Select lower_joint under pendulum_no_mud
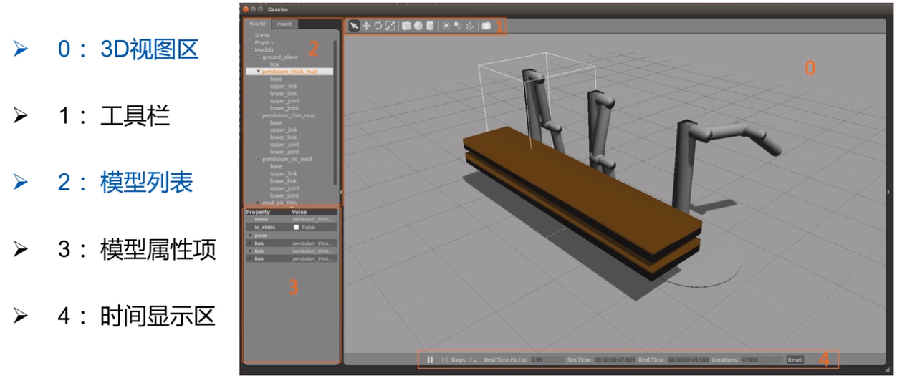Image resolution: width=902 pixels, height=388 pixels. point(284,195)
